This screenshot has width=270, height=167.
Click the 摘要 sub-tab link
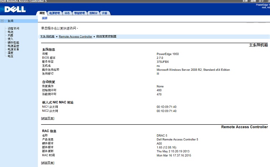pos(44,18)
